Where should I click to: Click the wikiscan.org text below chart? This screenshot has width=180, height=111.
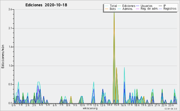coord(90,108)
